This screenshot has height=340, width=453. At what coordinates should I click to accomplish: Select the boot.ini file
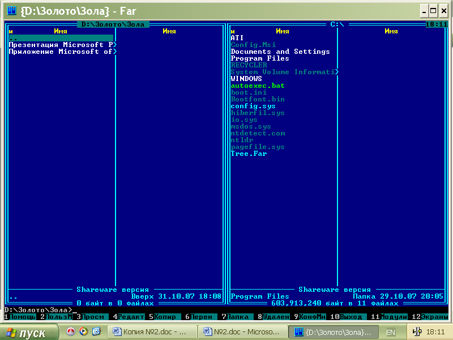(x=249, y=92)
